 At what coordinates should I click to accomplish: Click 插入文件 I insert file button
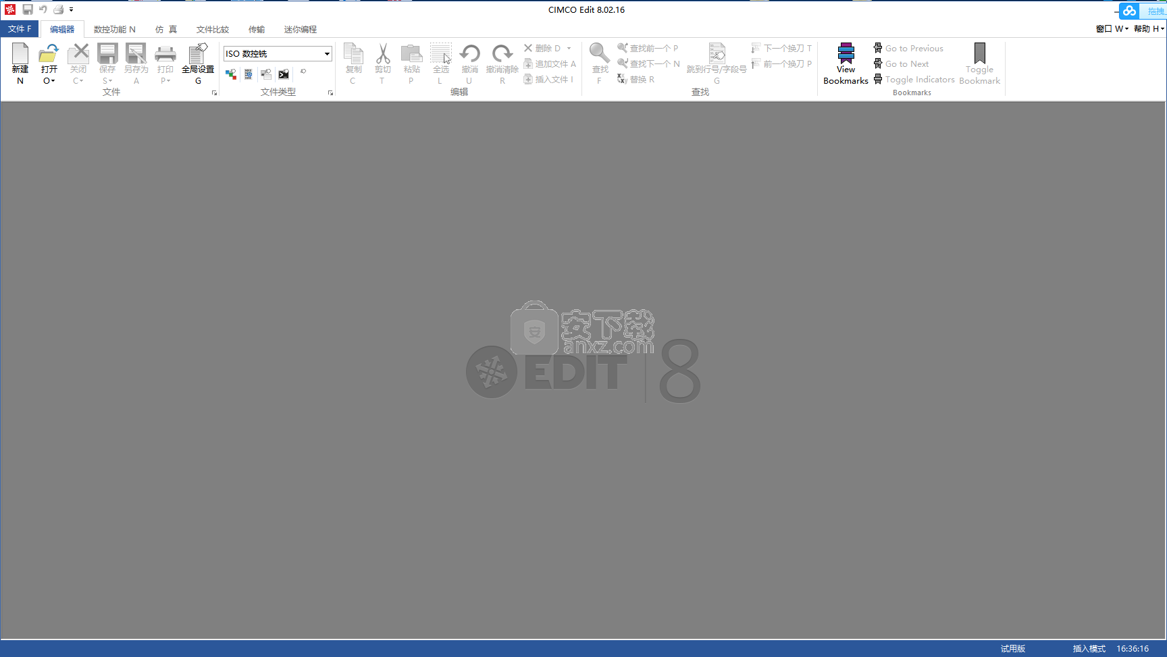click(x=548, y=79)
